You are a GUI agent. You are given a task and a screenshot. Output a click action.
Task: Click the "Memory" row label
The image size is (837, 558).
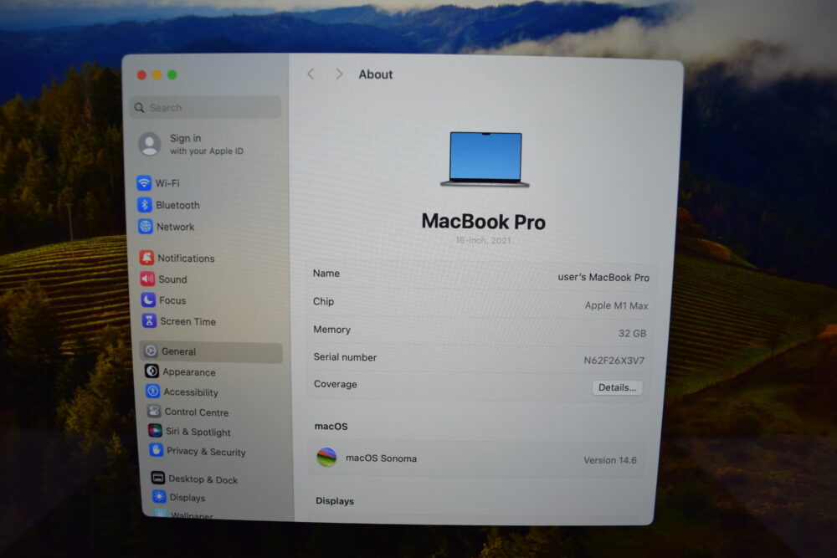[x=331, y=329]
